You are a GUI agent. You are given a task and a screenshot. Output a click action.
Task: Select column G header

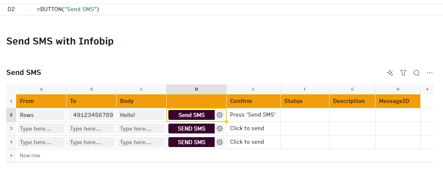352,89
